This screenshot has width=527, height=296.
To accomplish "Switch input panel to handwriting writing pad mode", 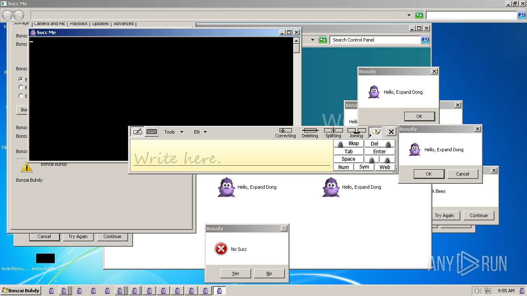I will [138, 132].
